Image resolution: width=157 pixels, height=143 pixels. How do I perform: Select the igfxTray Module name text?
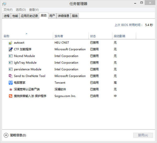pyautogui.click(x=25, y=63)
